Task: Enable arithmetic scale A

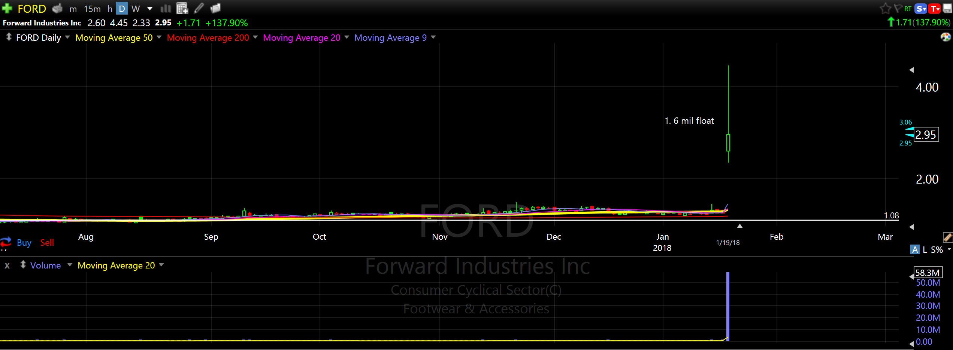Action: tap(915, 250)
